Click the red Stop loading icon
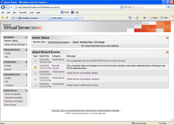The height and width of the screenshot is (125, 174). (x=130, y=7)
